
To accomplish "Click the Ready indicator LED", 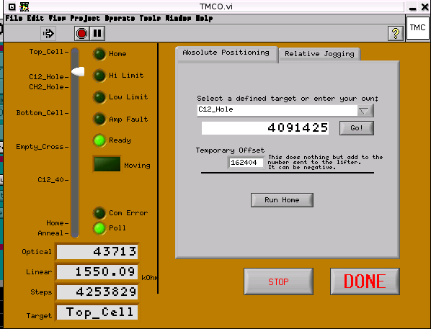I will pyautogui.click(x=99, y=140).
